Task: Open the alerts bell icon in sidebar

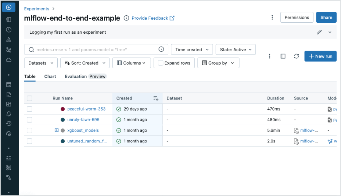Action: (x=9, y=114)
